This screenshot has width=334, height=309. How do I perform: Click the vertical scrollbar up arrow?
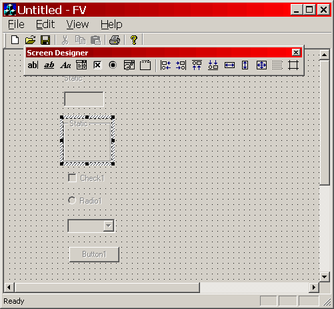coord(324,55)
